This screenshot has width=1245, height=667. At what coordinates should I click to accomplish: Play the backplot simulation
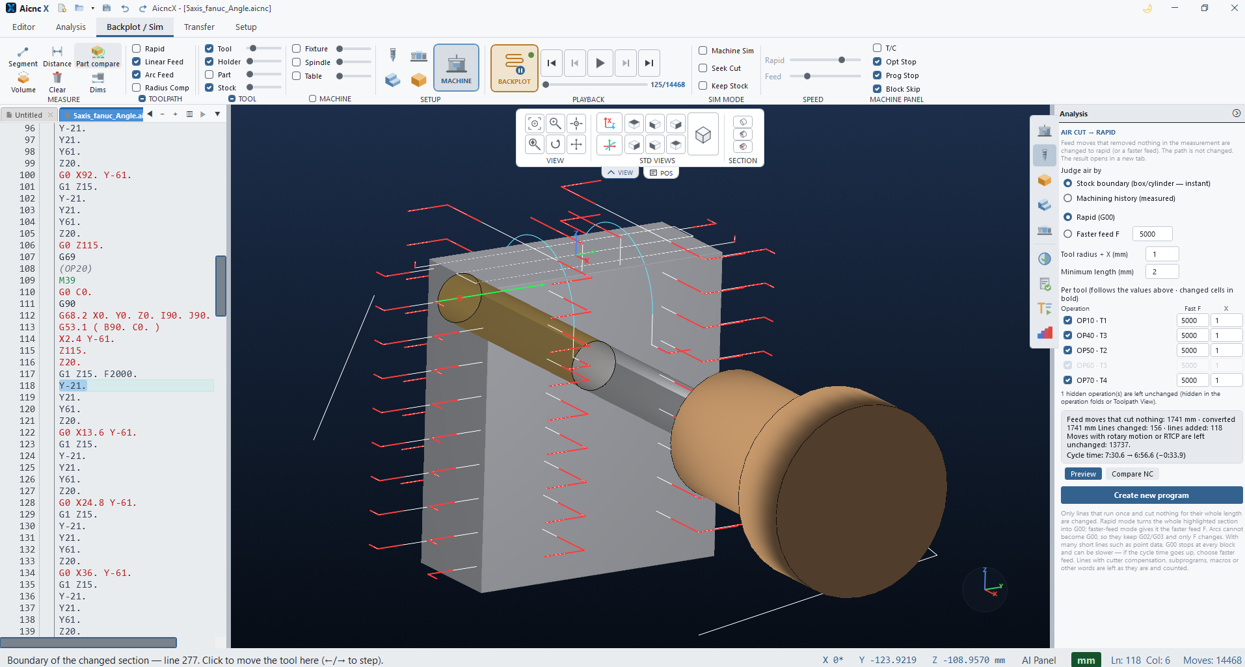click(x=600, y=63)
